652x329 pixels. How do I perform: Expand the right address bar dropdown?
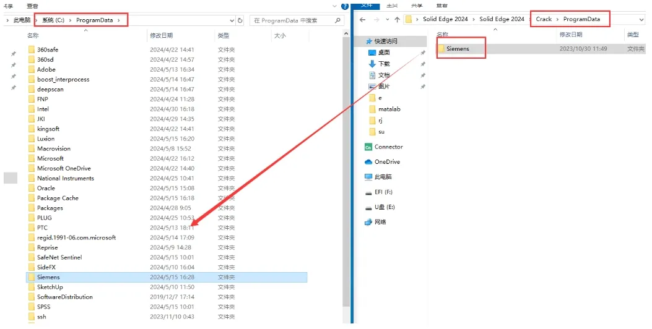[641, 20]
